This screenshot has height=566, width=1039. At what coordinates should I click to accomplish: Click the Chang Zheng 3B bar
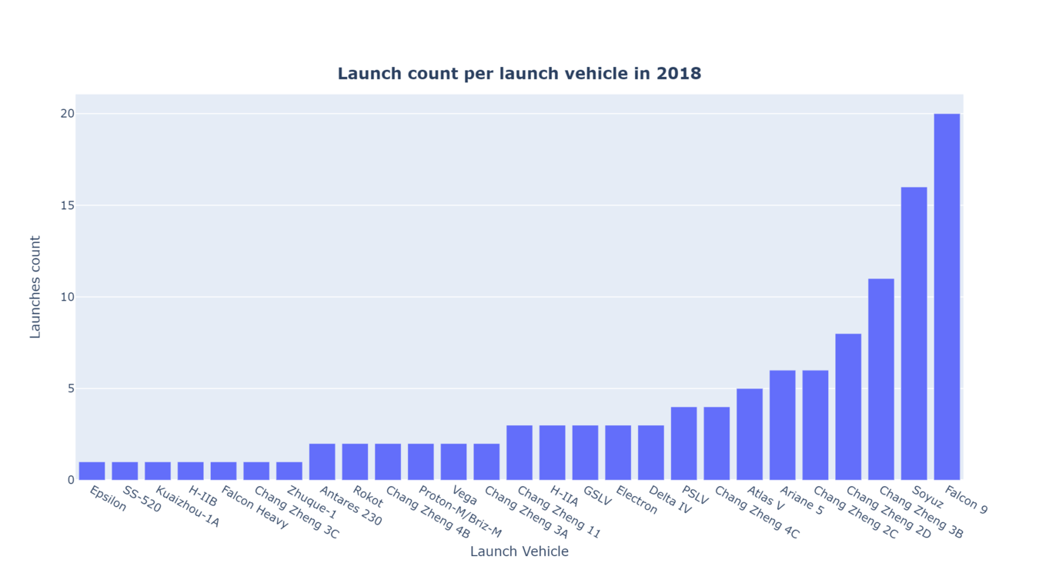881,379
